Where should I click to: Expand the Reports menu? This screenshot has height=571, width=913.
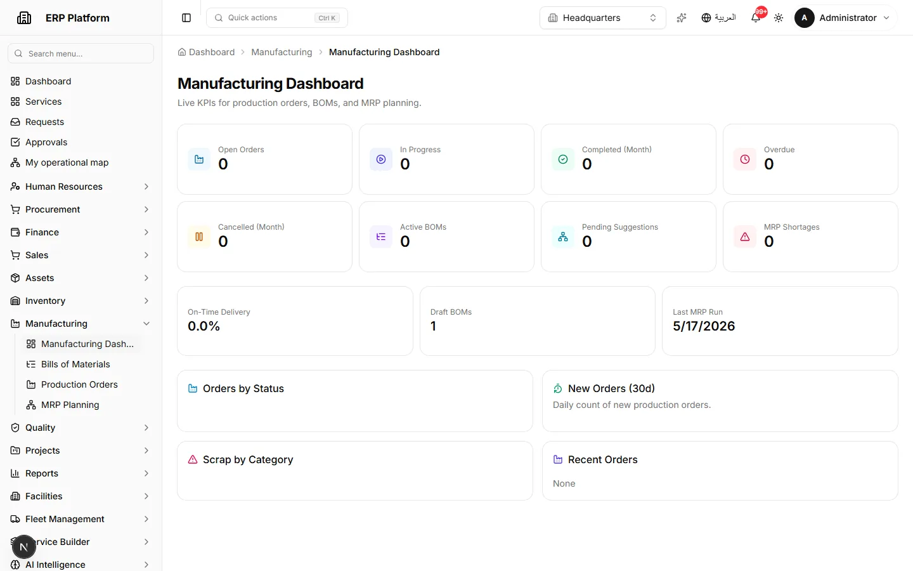(x=81, y=473)
